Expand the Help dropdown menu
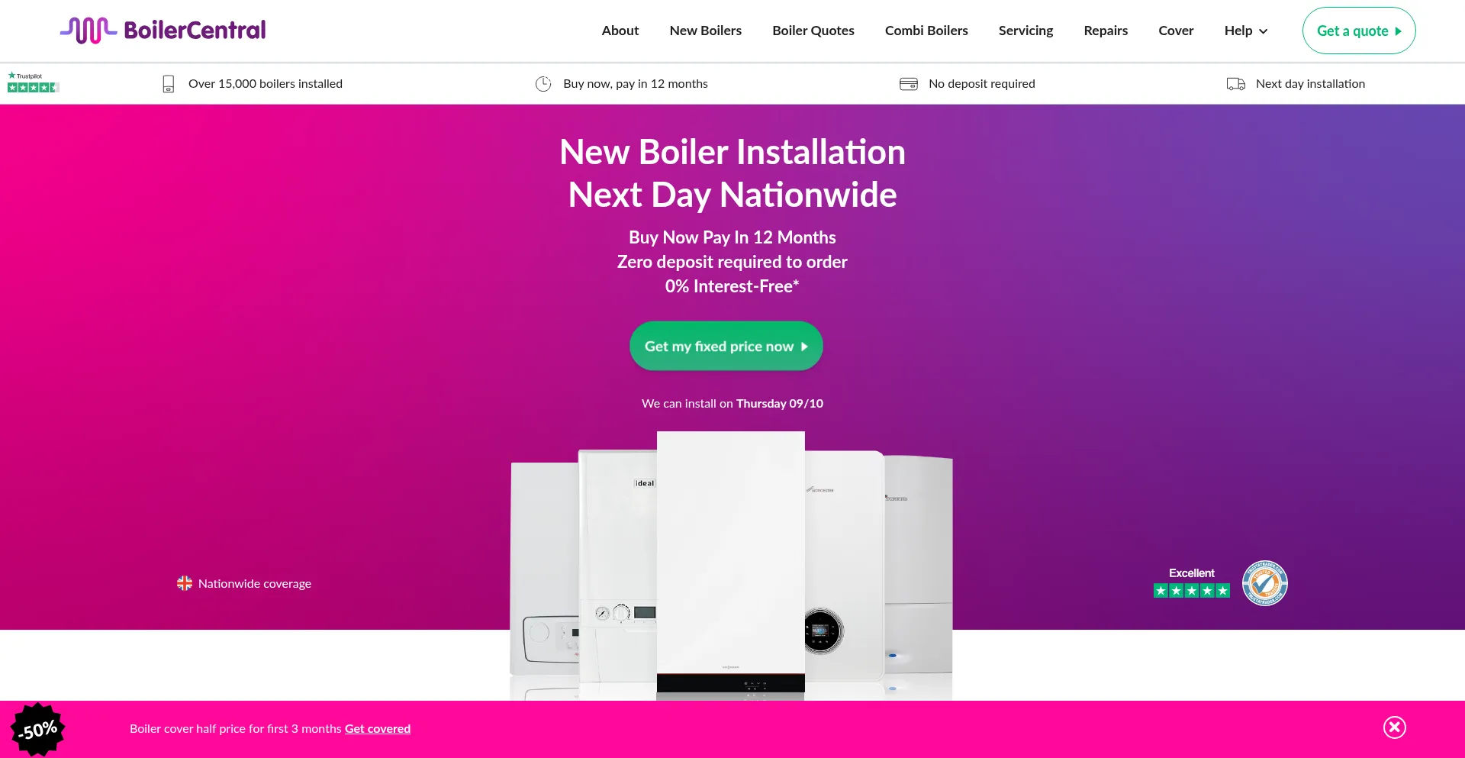Image resolution: width=1465 pixels, height=758 pixels. click(x=1246, y=31)
